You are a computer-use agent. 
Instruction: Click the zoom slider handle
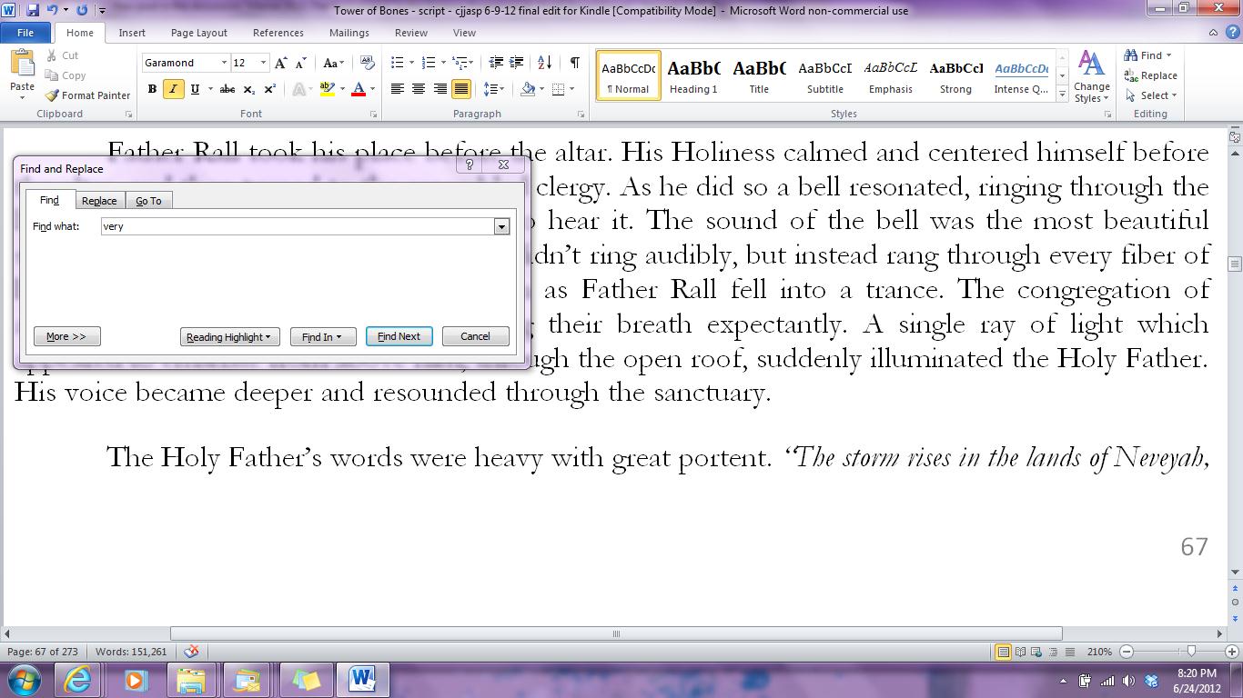(1191, 652)
